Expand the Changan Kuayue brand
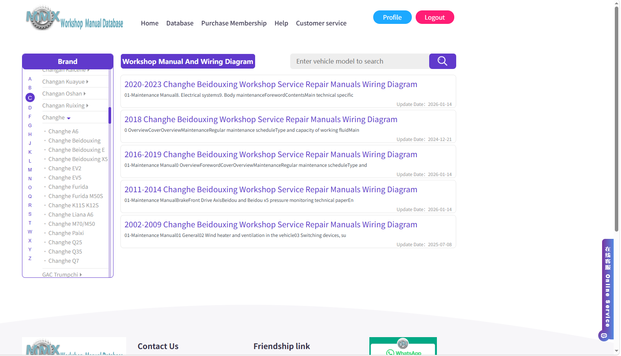621x356 pixels. click(65, 82)
